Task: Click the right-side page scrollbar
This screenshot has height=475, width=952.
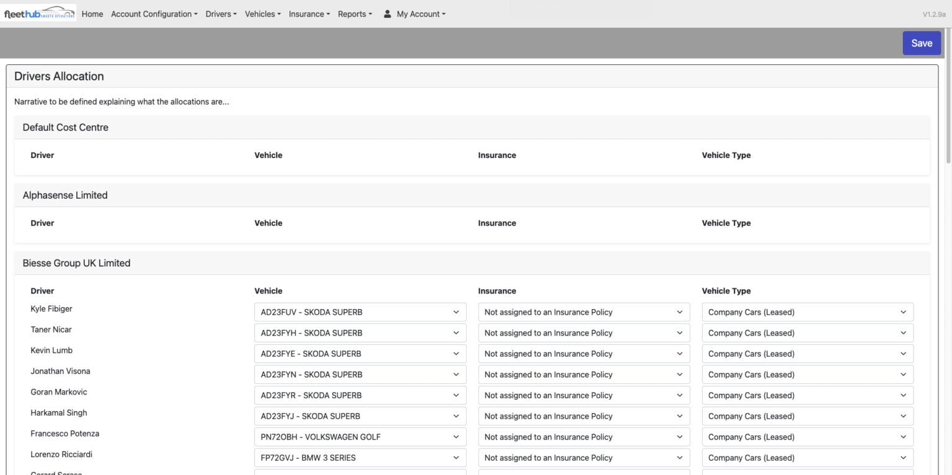Action: [x=949, y=62]
